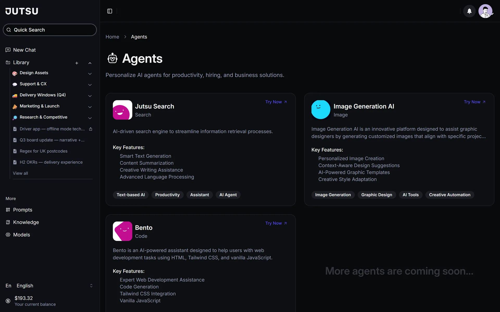The height and width of the screenshot is (312, 500).
Task: Collapse the Library section chevron
Action: (x=90, y=63)
